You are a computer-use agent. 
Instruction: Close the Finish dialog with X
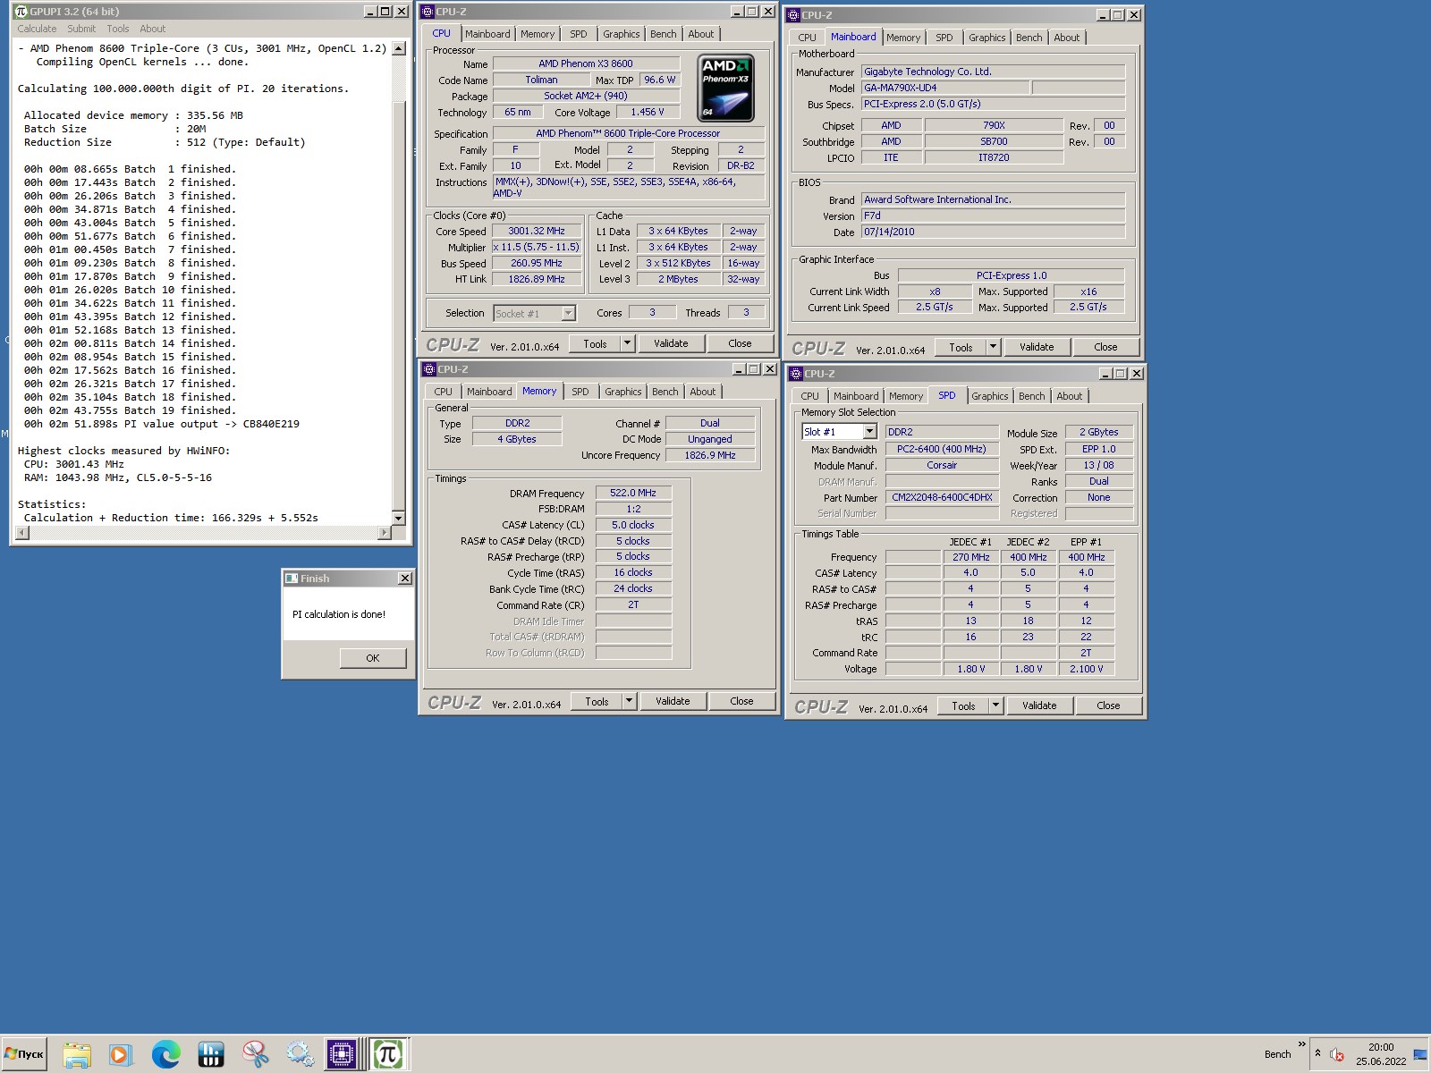pos(405,579)
